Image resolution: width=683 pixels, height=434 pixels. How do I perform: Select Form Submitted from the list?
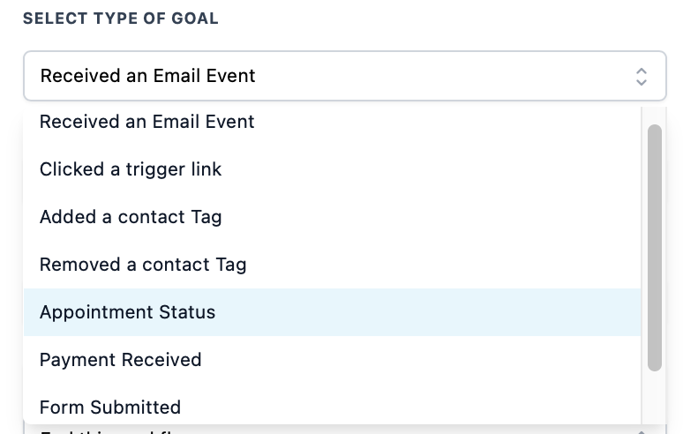[110, 408]
